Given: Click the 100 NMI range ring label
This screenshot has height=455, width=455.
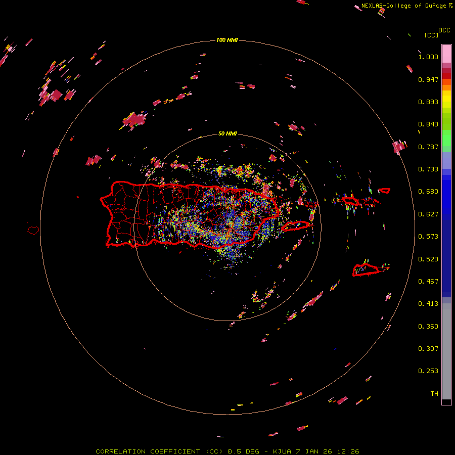Looking at the screenshot, I should pyautogui.click(x=227, y=40).
